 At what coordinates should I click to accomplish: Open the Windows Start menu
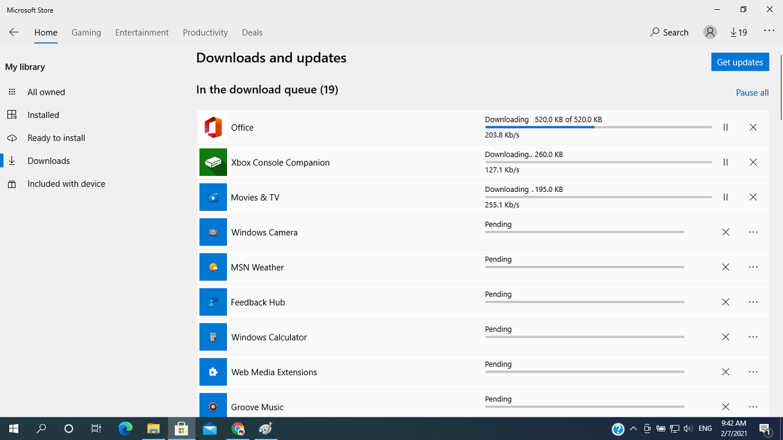click(13, 428)
